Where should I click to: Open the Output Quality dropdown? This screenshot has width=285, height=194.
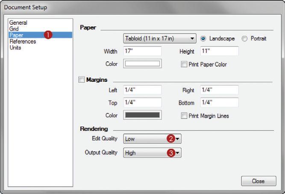pos(152,153)
